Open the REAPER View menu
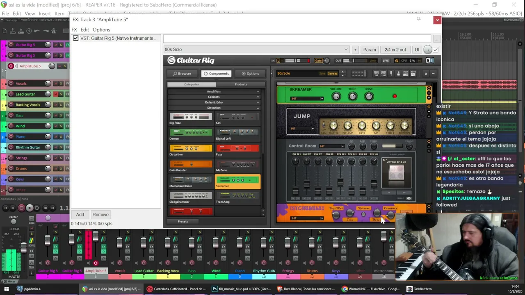Image resolution: width=525 pixels, height=295 pixels. point(30,14)
